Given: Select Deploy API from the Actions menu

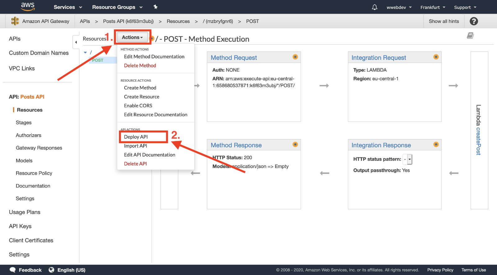Looking at the screenshot, I should pyautogui.click(x=136, y=137).
